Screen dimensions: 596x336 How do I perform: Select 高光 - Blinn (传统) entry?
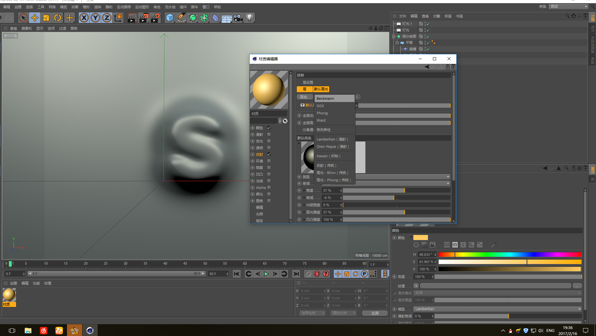[x=335, y=173]
